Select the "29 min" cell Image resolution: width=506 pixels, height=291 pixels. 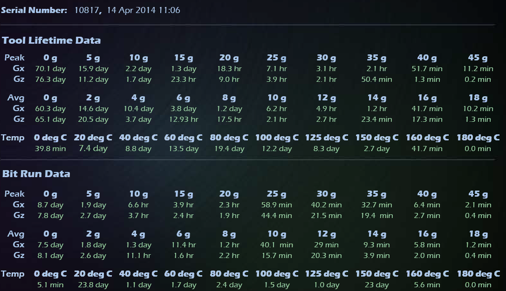tap(326, 245)
